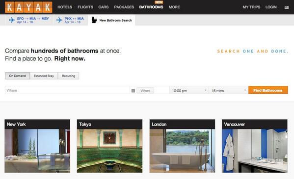Go to the HOTELS section

tap(65, 7)
